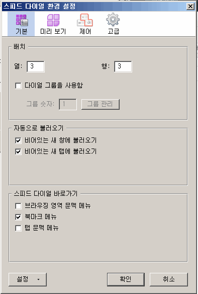Open the 고급 gear icon
Viewport: 198px width, 294px height.
coord(113,20)
